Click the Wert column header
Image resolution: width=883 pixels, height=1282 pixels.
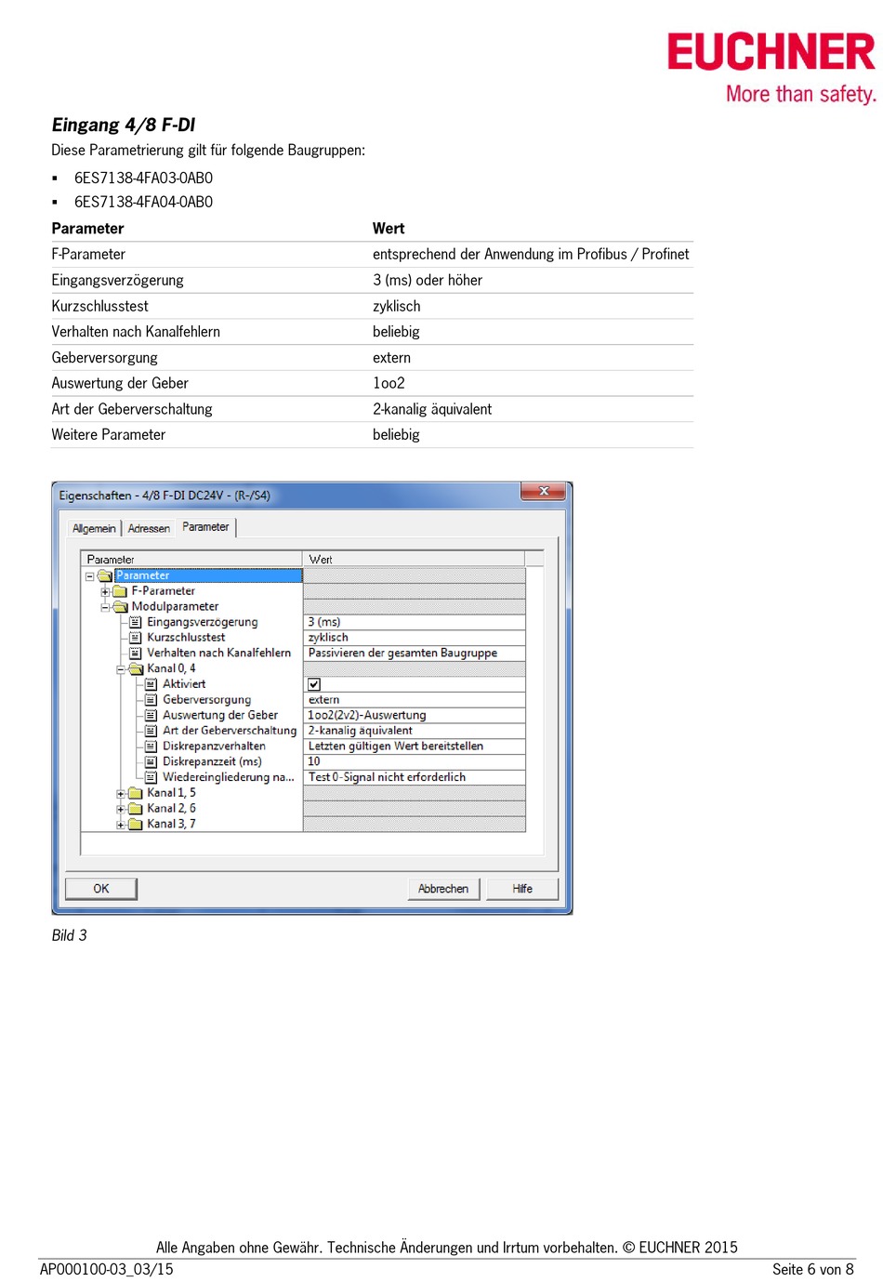click(x=415, y=560)
